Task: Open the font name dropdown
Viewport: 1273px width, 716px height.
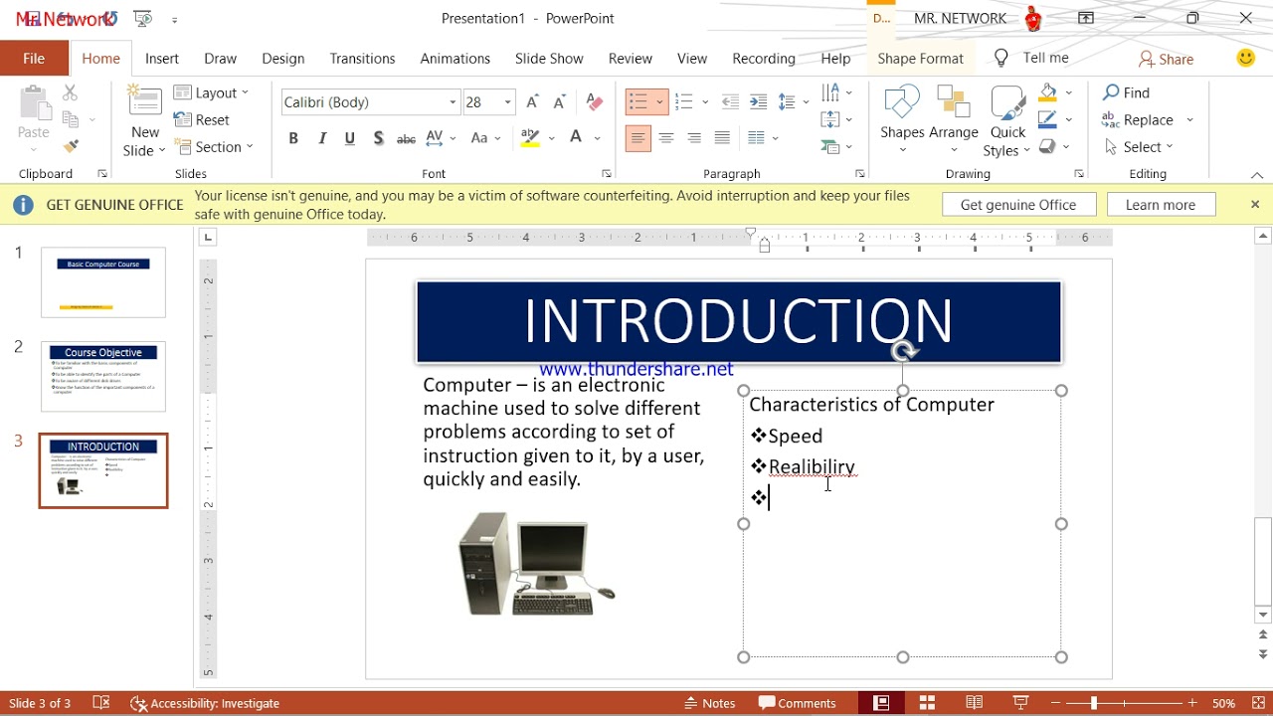Action: pyautogui.click(x=453, y=102)
